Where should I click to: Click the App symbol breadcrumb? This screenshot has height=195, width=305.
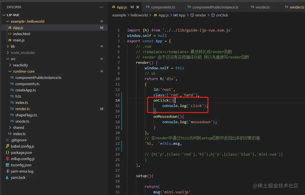click(182, 15)
